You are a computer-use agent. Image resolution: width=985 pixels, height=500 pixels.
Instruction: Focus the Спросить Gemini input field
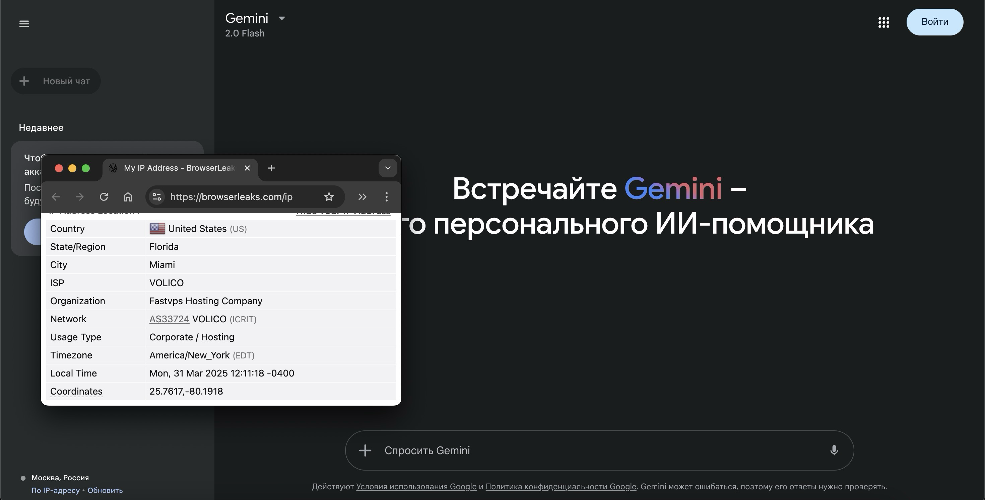pyautogui.click(x=600, y=450)
